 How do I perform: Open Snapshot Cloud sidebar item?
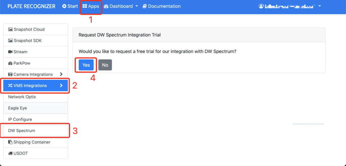(x=35, y=29)
